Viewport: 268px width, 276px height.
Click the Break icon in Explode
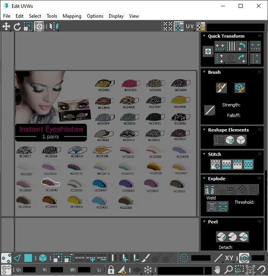(210, 190)
